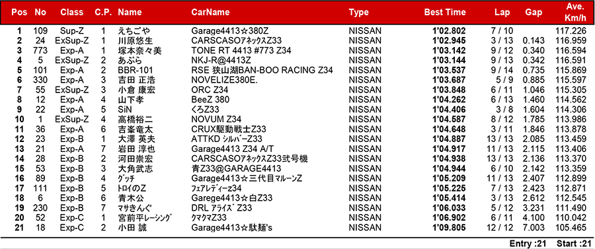This screenshot has width=595, height=249.
Task: Click car number 773
Action: click(x=40, y=51)
